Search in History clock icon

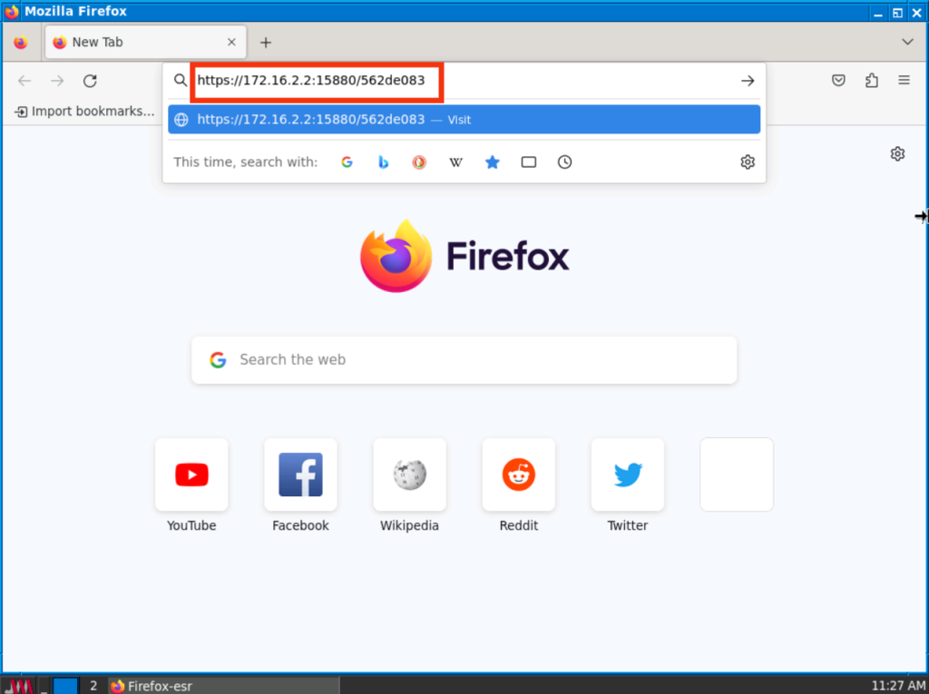click(564, 162)
